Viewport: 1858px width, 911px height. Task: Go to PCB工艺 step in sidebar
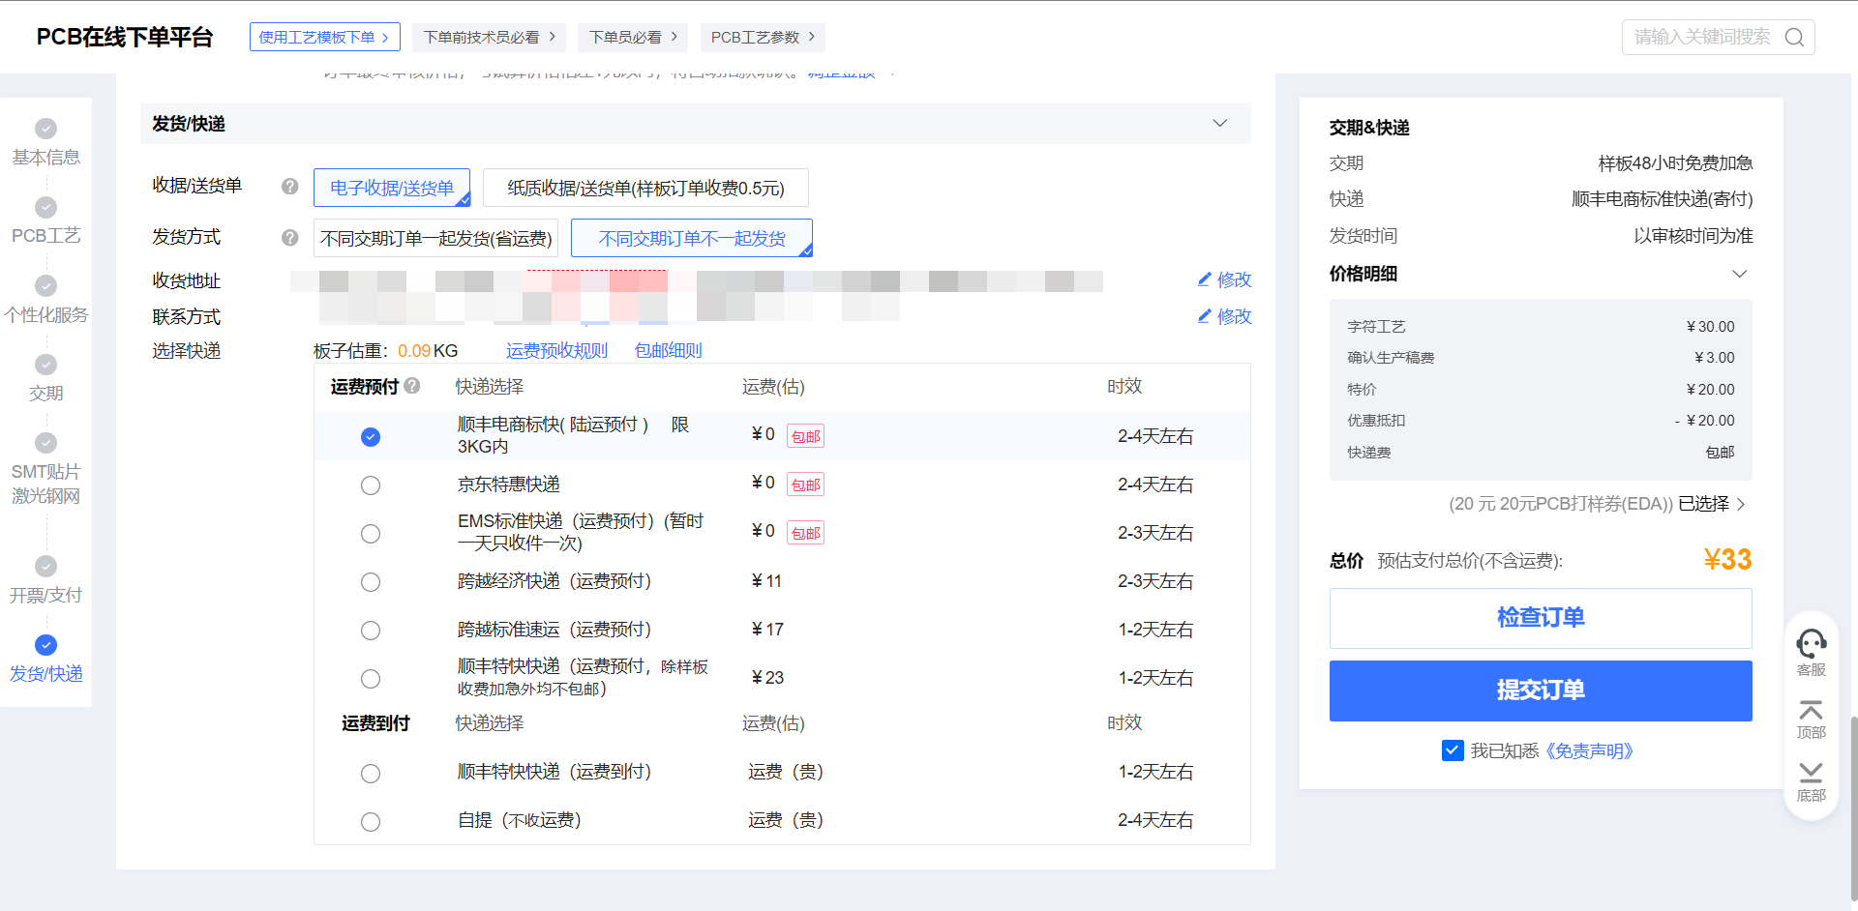(45, 235)
